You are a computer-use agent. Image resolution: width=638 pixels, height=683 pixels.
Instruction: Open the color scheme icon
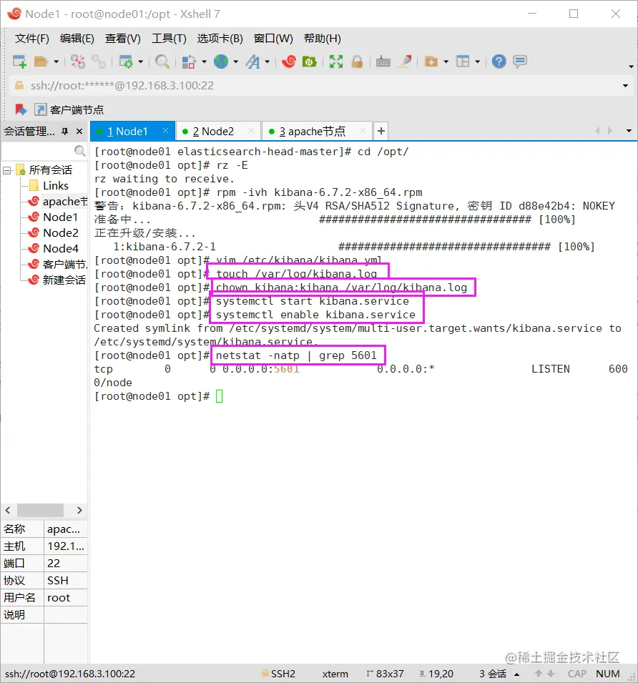point(189,62)
